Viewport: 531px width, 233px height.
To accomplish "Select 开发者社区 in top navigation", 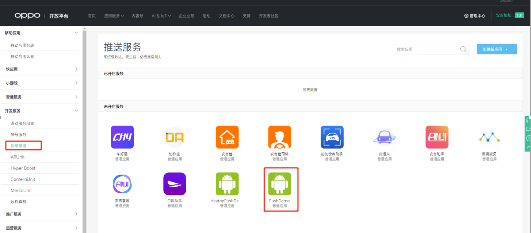I will 268,16.
